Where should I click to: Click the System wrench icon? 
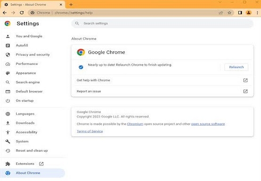[8, 142]
